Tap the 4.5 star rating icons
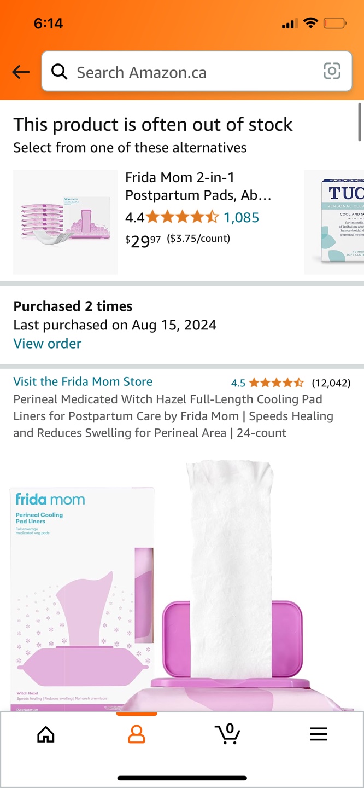Image resolution: width=364 pixels, height=788 pixels. tap(276, 383)
